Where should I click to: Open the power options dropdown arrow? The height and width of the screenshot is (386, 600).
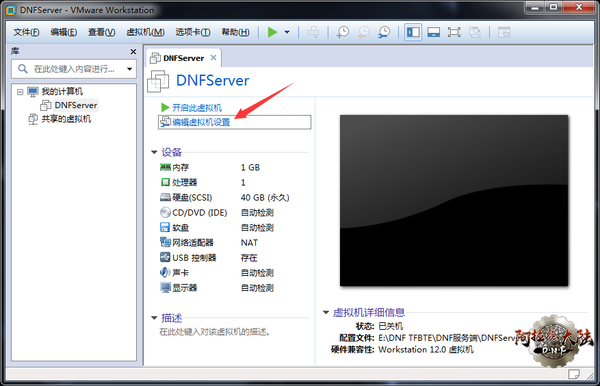[x=287, y=32]
